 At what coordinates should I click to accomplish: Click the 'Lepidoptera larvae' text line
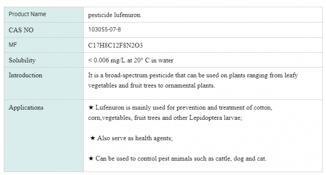[x=165, y=118]
